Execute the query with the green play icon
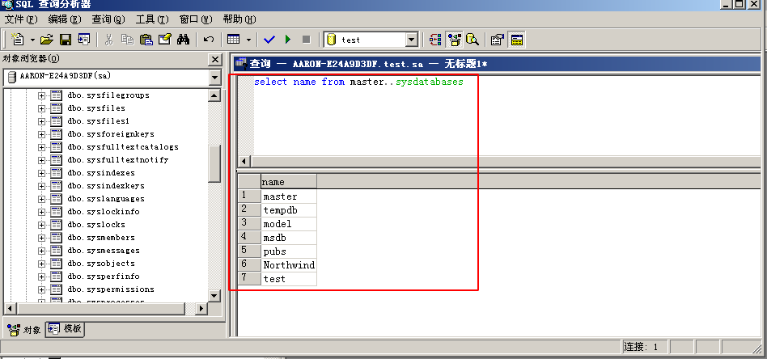The height and width of the screenshot is (359, 767). [x=288, y=40]
